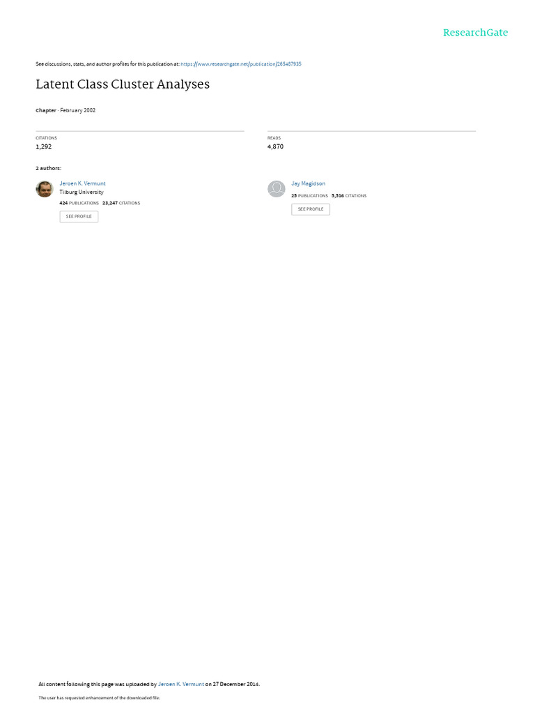This screenshot has height=714, width=535.
Task: Click the Latent Class Cluster Analyses title
Action: pos(123,84)
